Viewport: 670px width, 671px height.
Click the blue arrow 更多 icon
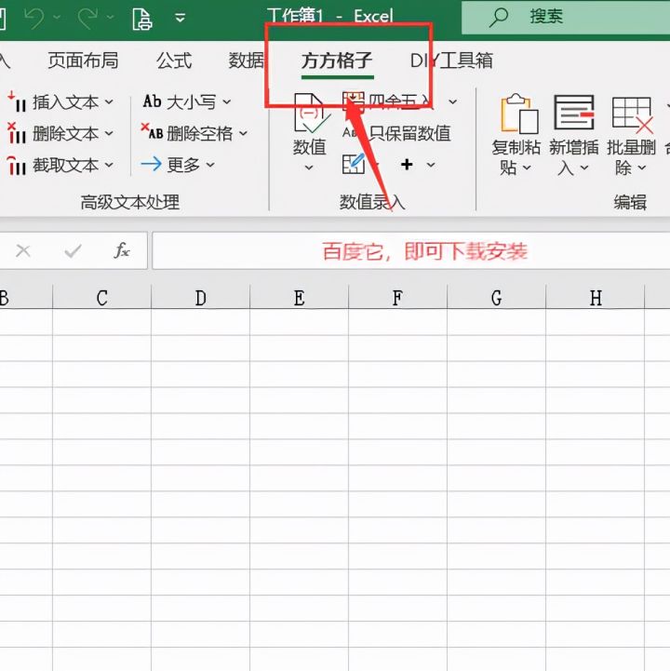coord(152,164)
